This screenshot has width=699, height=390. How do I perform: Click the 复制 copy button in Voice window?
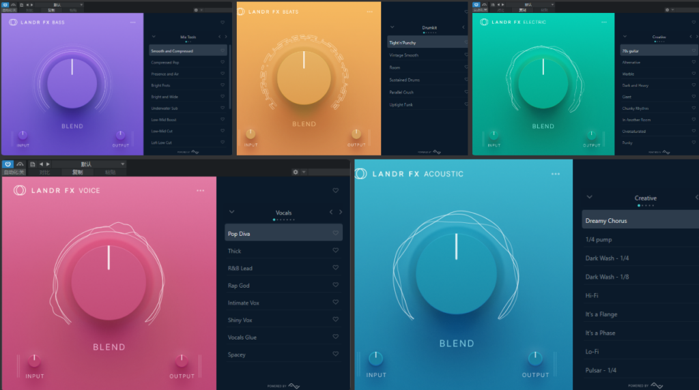point(78,172)
